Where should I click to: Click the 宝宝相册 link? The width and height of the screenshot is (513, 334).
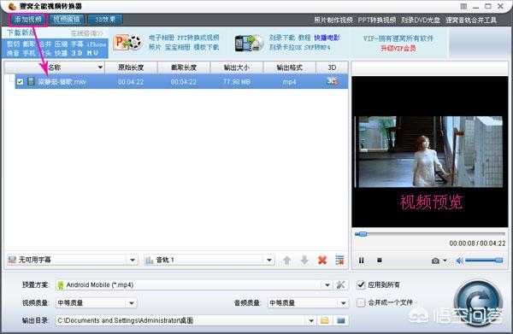point(177,47)
